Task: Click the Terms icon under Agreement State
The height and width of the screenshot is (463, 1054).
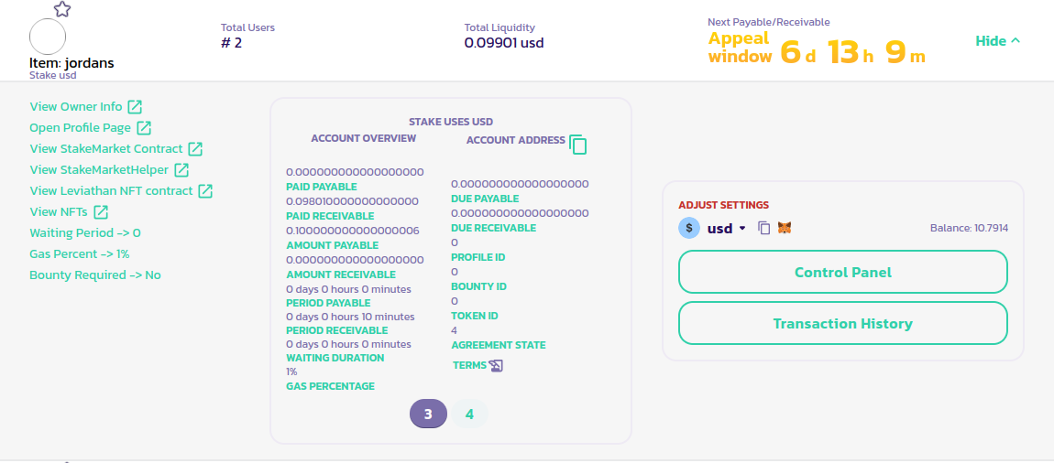Action: [x=496, y=366]
